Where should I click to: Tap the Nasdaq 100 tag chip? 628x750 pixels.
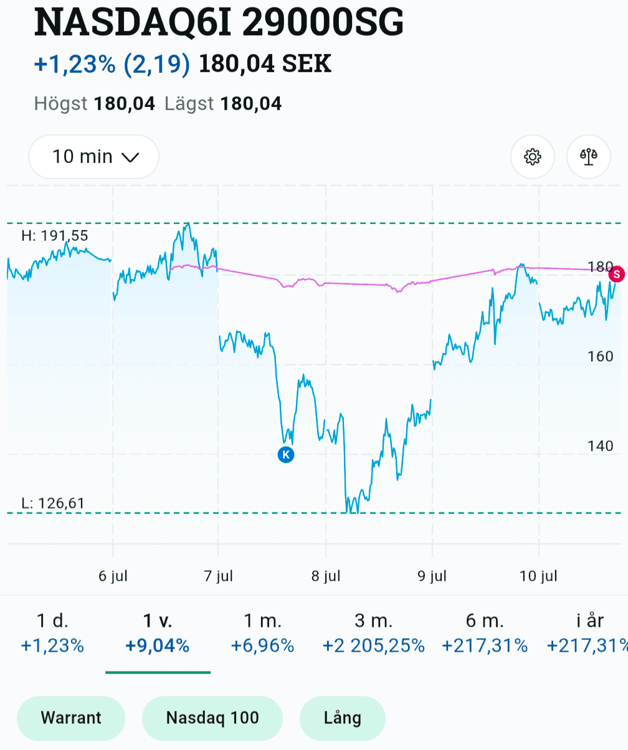tap(212, 718)
